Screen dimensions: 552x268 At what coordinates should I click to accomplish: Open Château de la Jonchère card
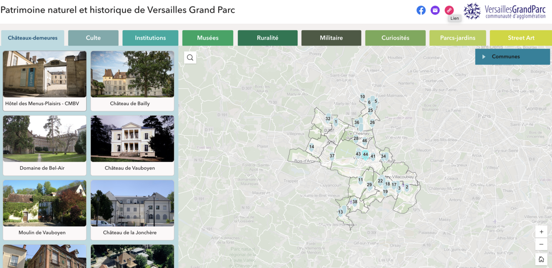click(x=132, y=210)
